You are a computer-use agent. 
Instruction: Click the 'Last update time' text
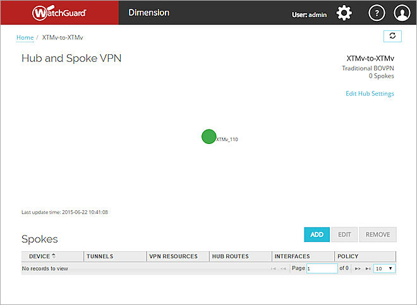click(x=64, y=212)
